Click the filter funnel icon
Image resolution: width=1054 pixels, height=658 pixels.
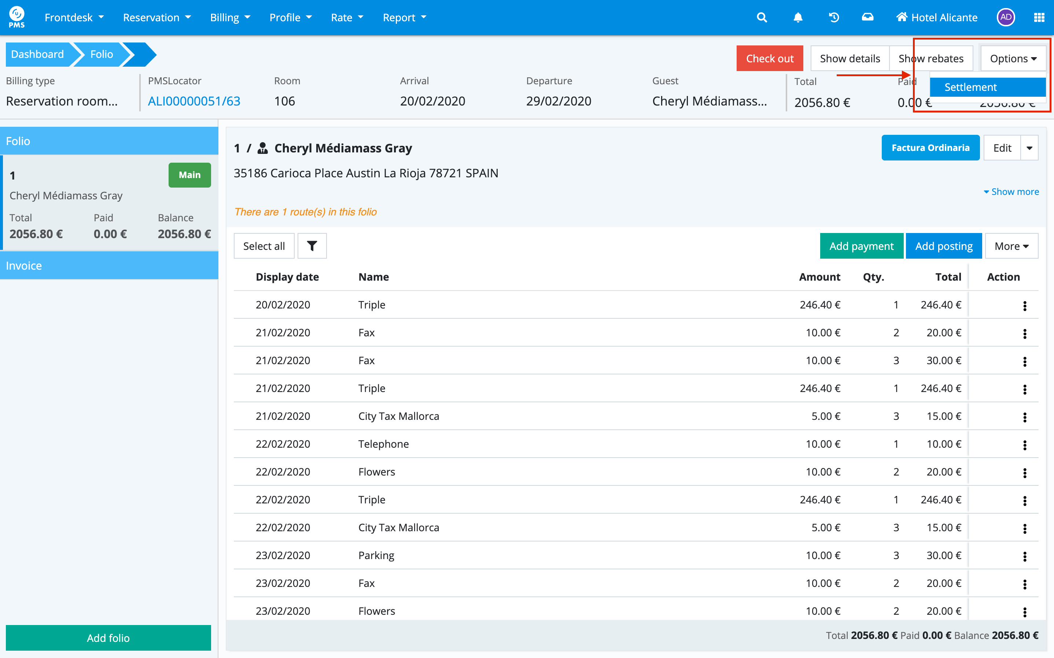pos(312,246)
